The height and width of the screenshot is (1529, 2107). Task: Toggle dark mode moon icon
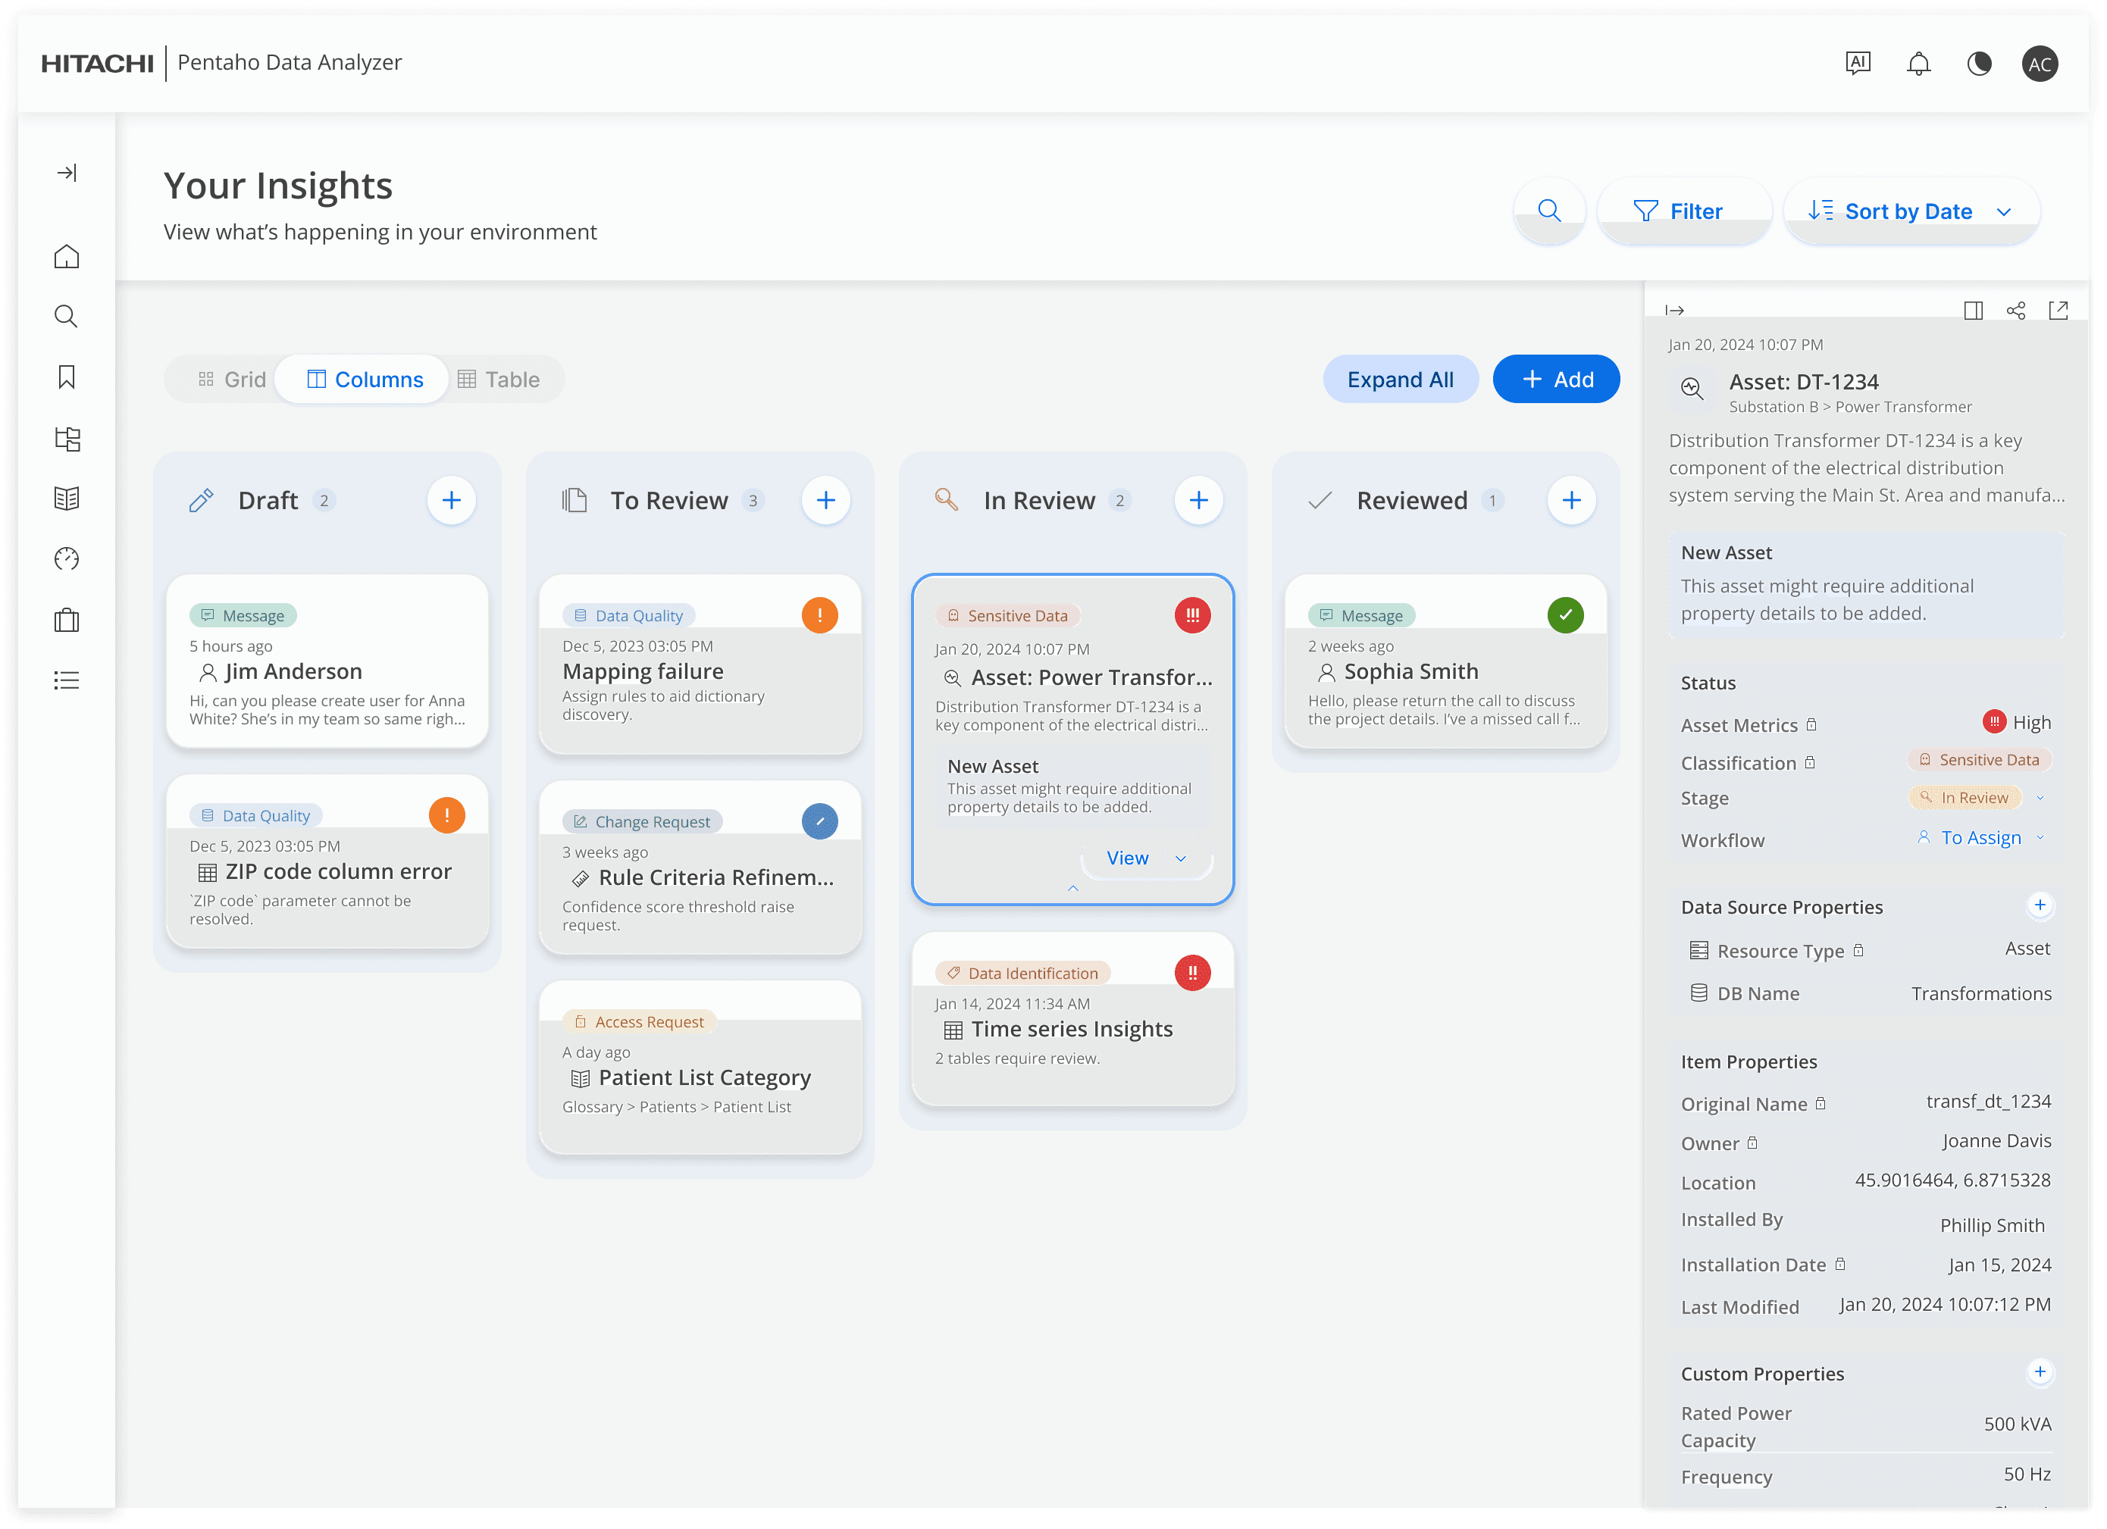pyautogui.click(x=1979, y=63)
